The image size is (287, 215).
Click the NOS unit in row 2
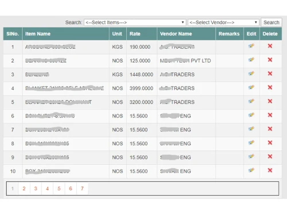(x=118, y=61)
